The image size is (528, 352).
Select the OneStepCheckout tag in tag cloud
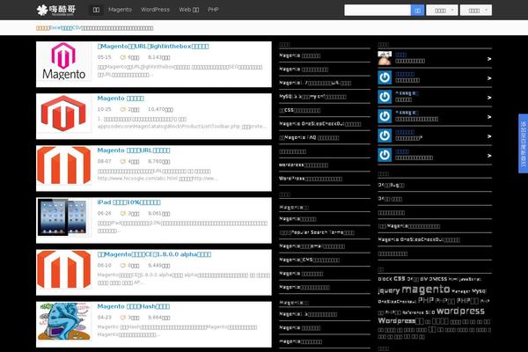[x=397, y=302]
